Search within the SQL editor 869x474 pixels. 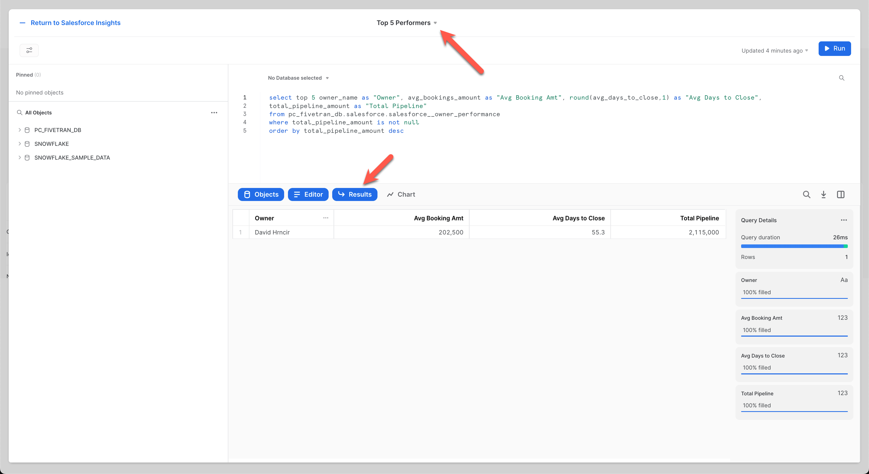(x=842, y=78)
